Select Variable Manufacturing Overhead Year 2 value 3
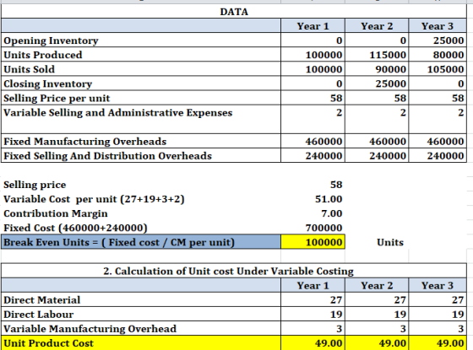 point(377,328)
